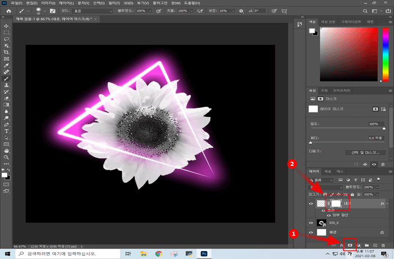Screen dimensions: 394x259
Task: Select the Crop tool
Action: click(x=7, y=52)
